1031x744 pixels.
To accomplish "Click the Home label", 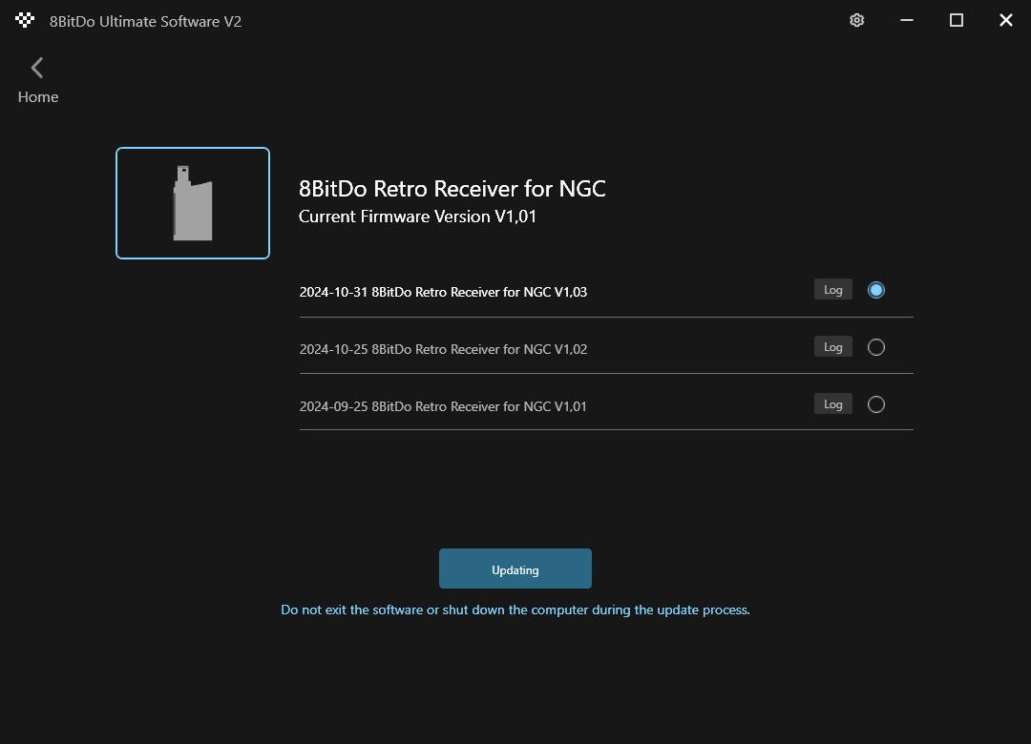I will (38, 97).
